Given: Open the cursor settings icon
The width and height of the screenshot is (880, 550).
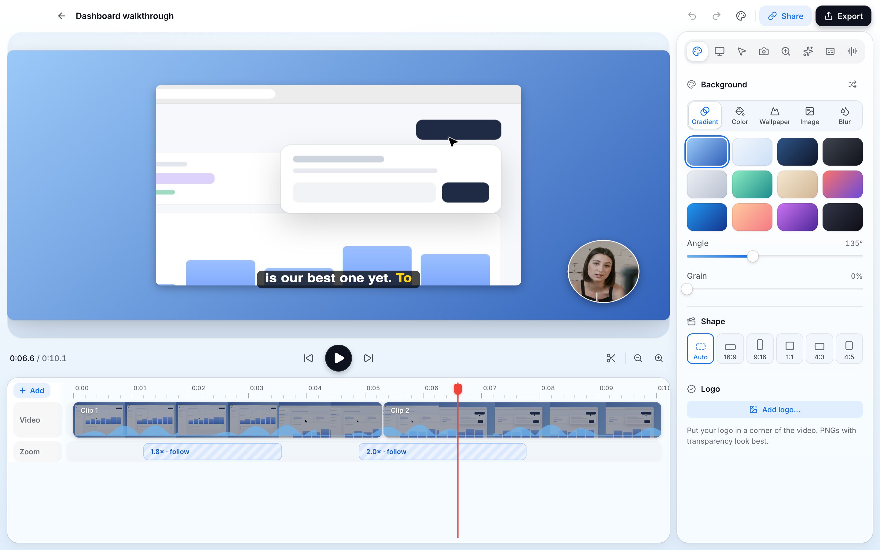Looking at the screenshot, I should tap(742, 51).
